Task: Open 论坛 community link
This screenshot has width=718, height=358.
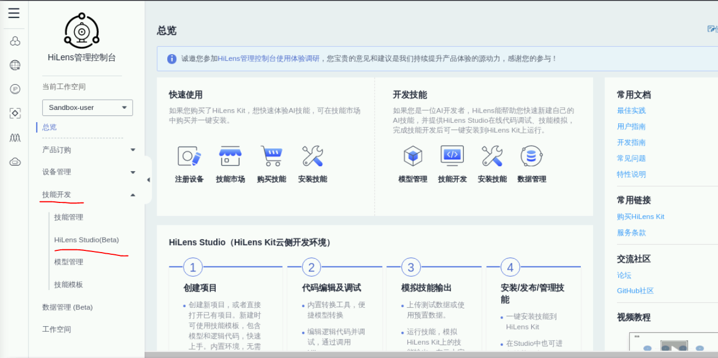Action: [624, 275]
